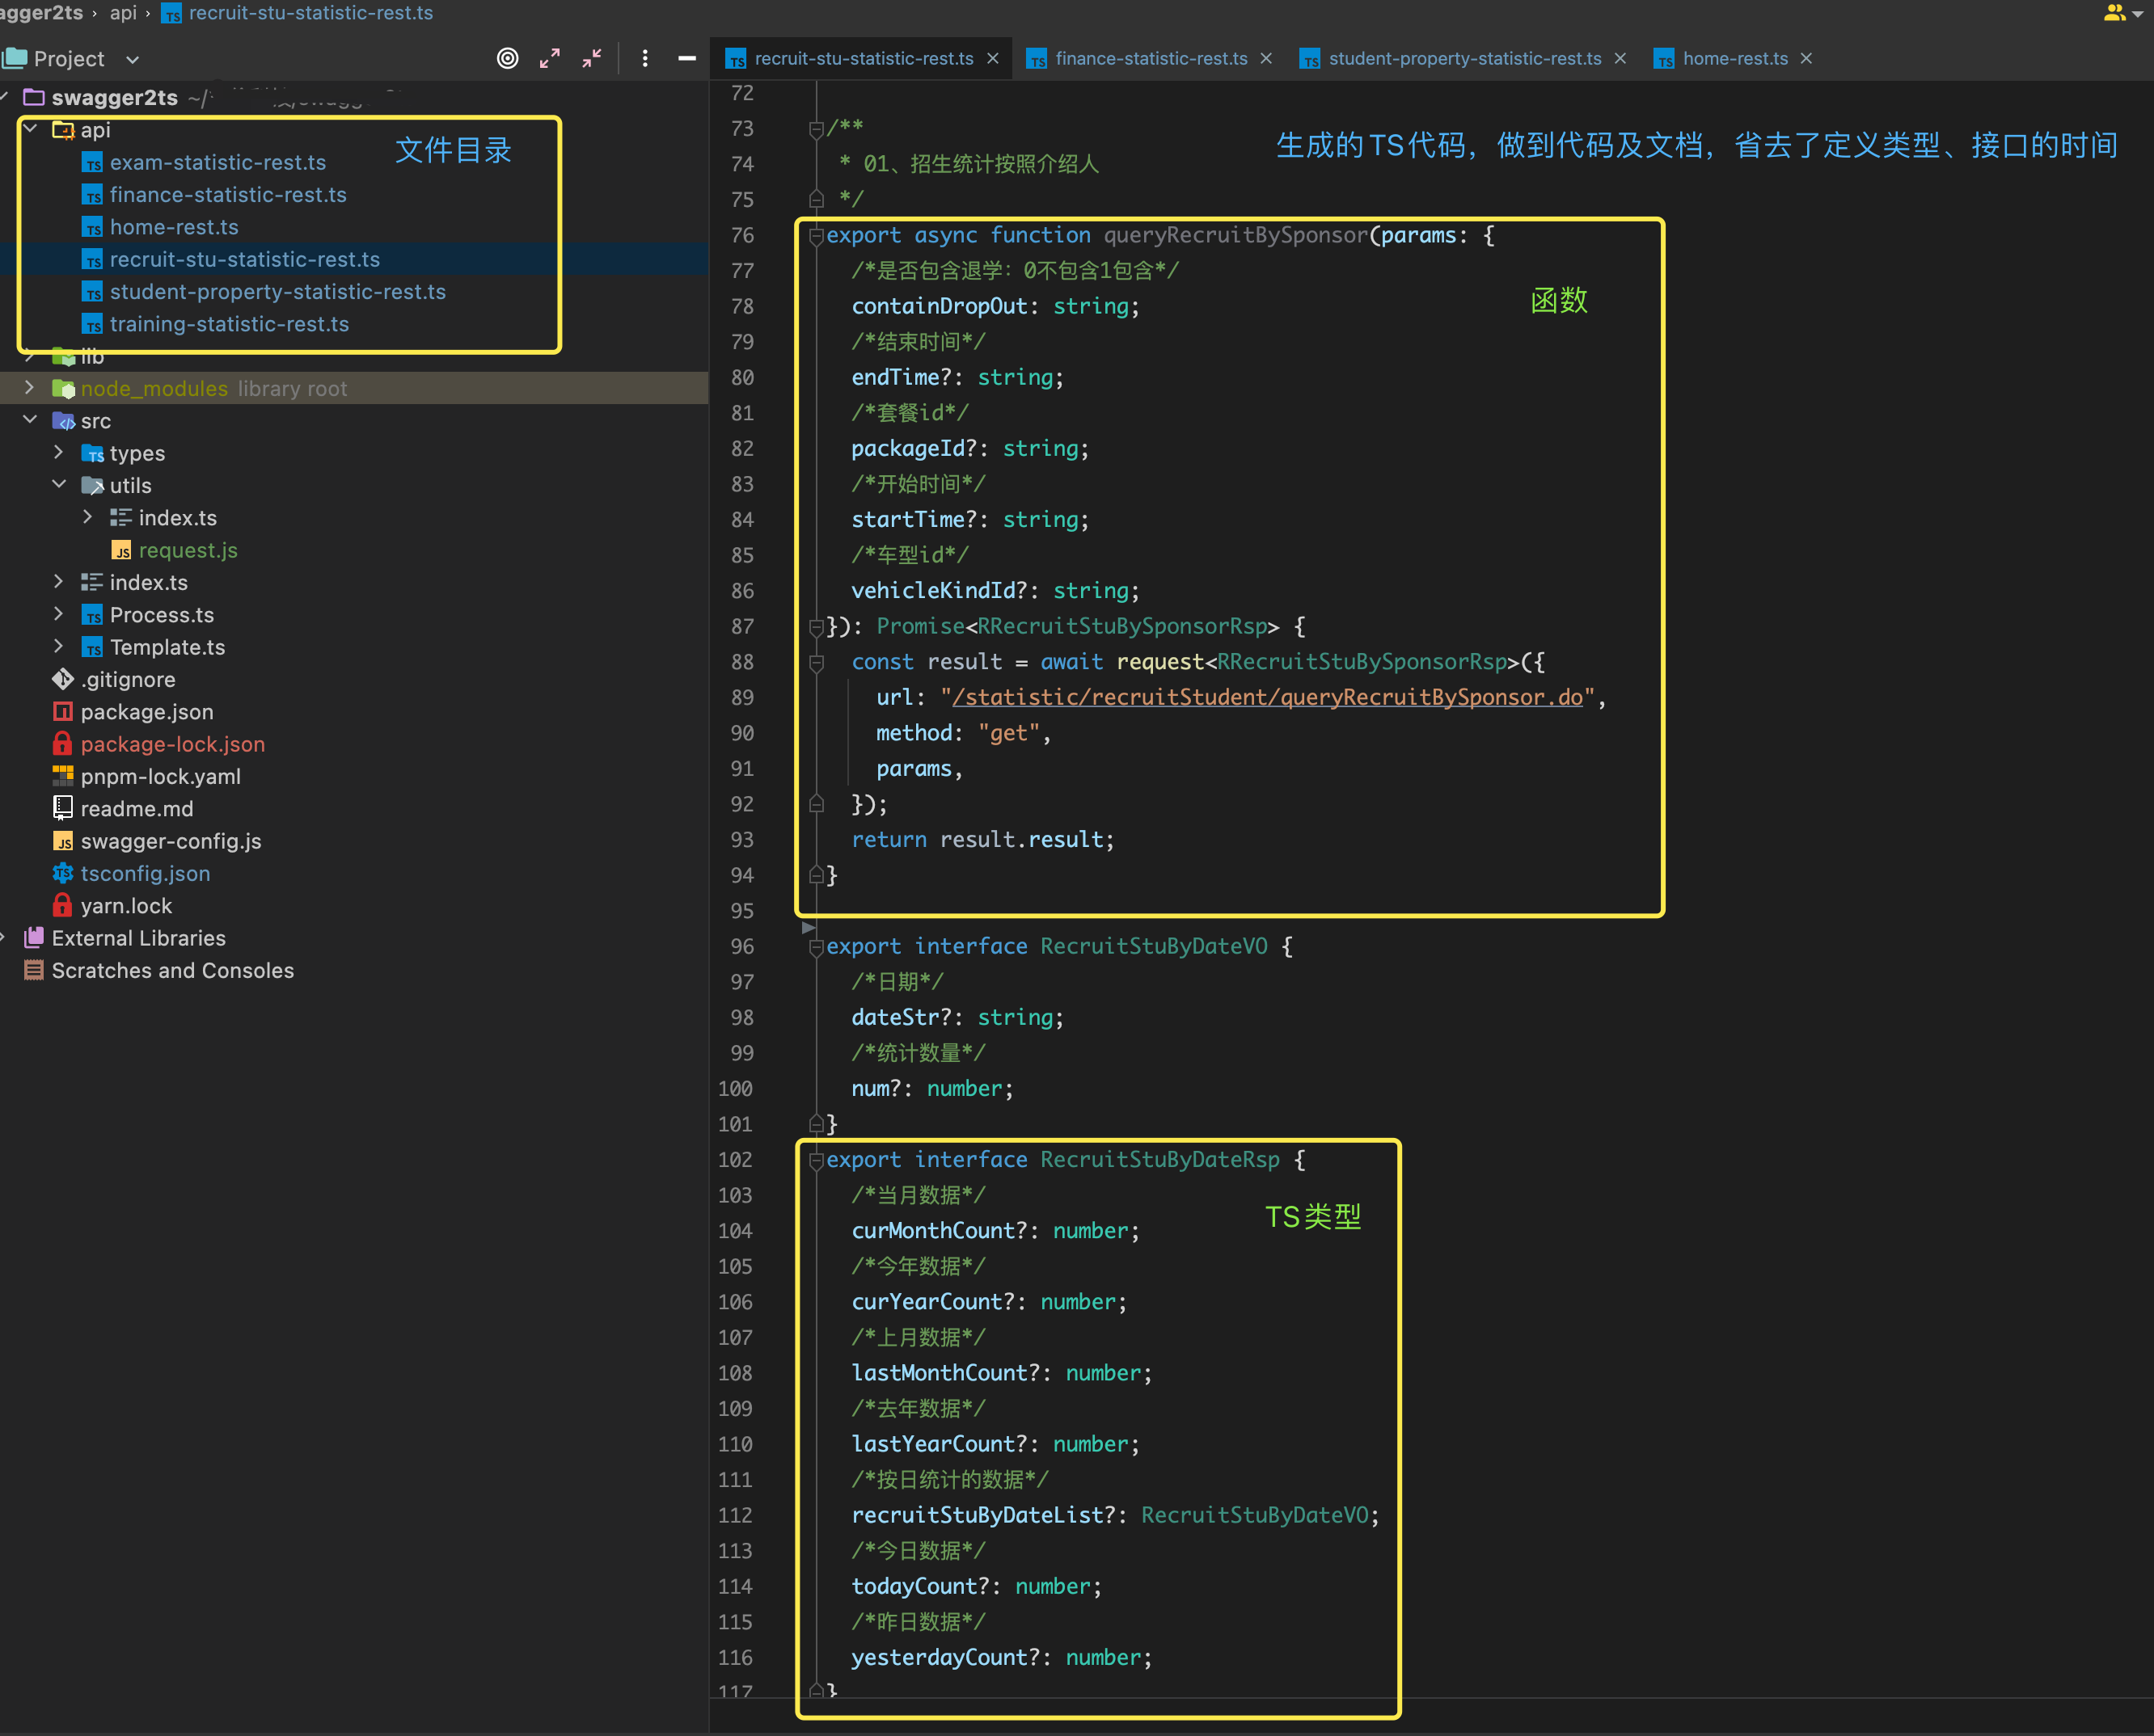Screen dimensions: 2154x1736
Task: Expand the types folder under src
Action: pyautogui.click(x=58, y=453)
